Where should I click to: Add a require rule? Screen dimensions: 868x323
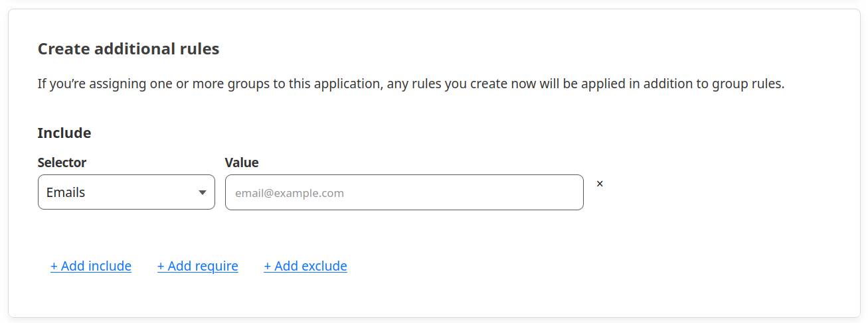click(x=198, y=266)
